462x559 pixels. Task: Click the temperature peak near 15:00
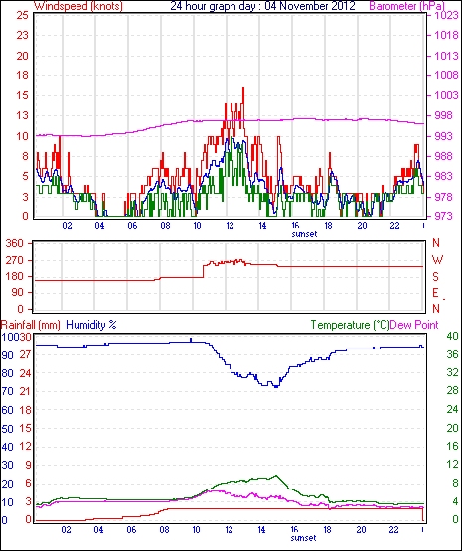click(276, 476)
